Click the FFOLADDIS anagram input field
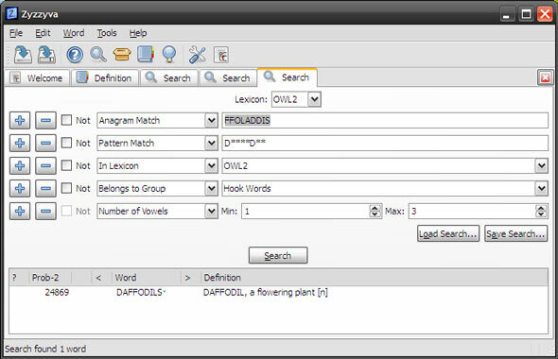 tap(385, 121)
